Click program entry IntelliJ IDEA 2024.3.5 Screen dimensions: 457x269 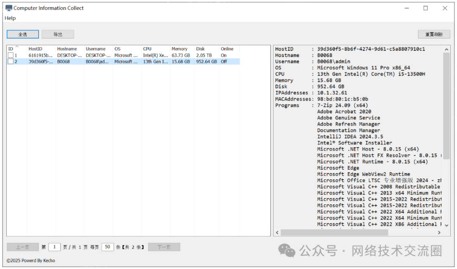(x=350, y=137)
